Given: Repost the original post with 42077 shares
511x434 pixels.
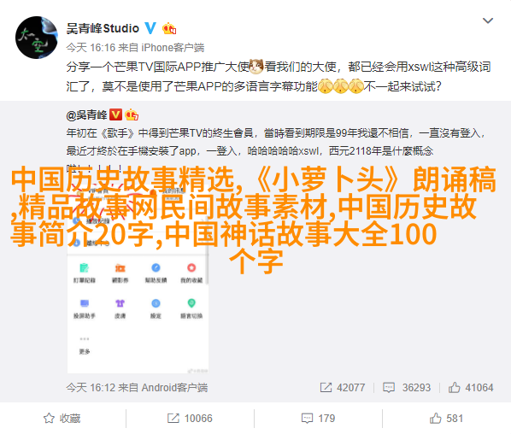Looking at the screenshot, I should coord(343,387).
